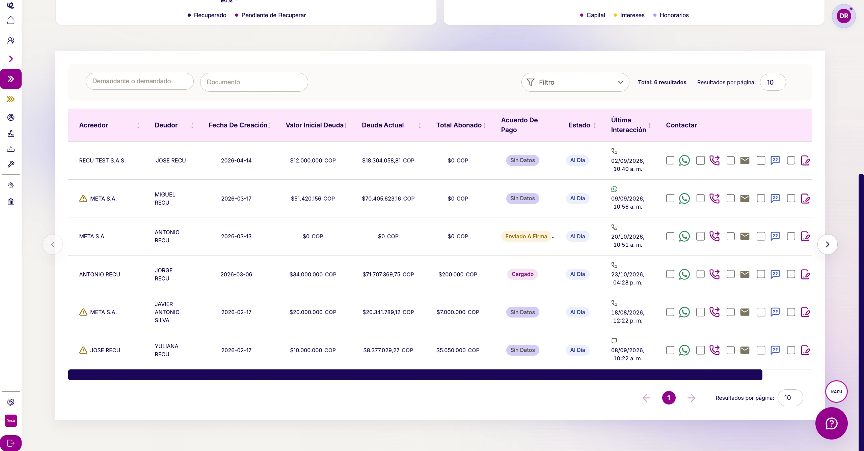Open the home icon in sidebar
864x451 pixels.
(11, 20)
